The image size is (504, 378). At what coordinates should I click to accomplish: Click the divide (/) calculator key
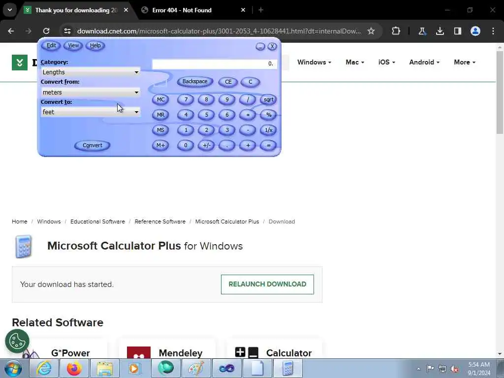[x=248, y=99]
